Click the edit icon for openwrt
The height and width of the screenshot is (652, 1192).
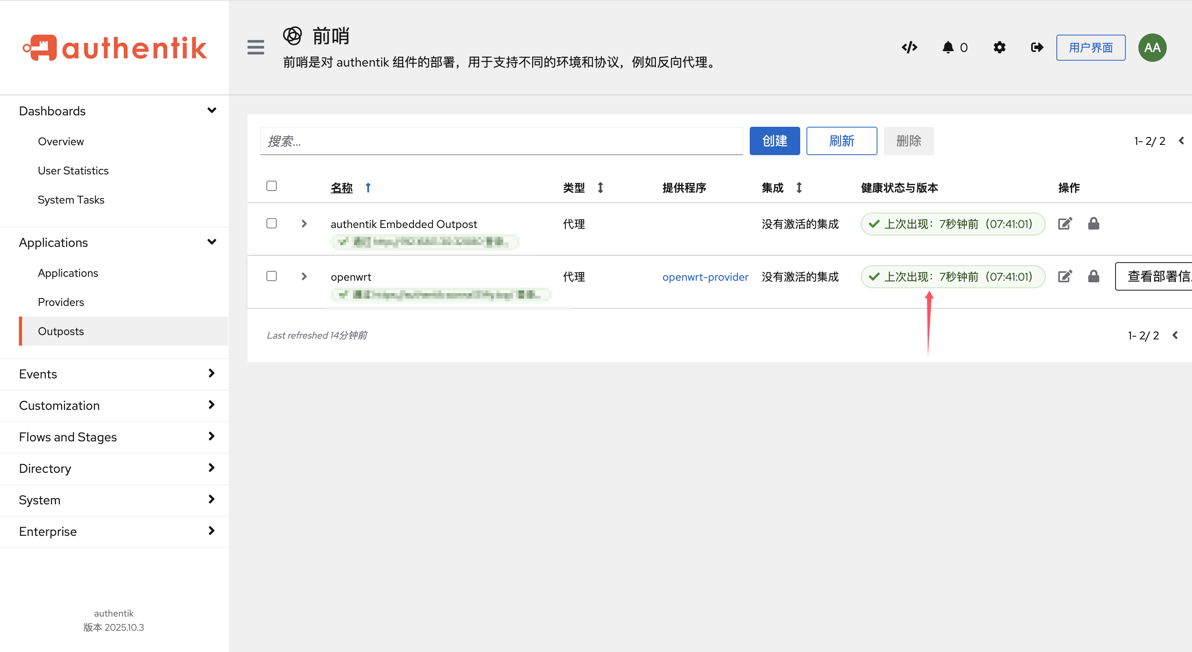point(1065,276)
